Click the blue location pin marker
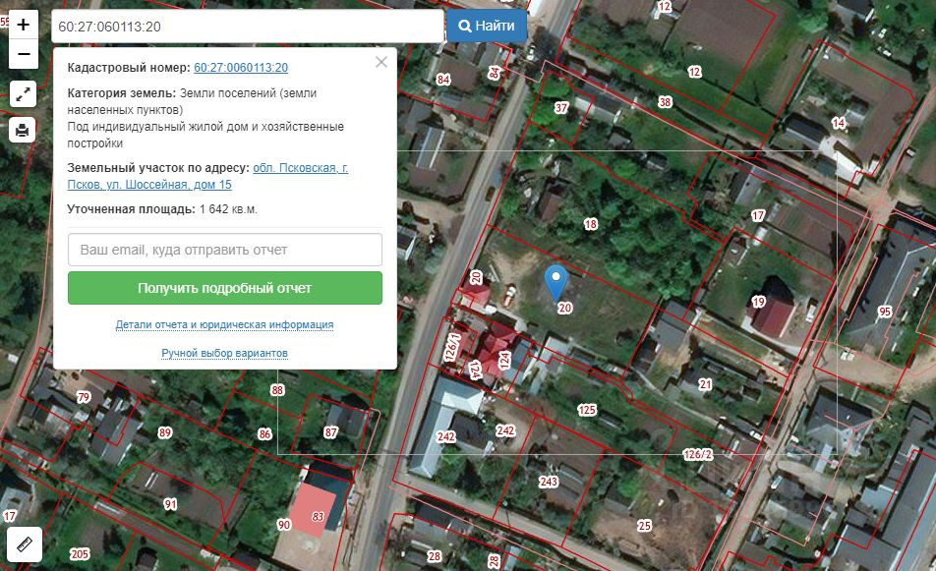The width and height of the screenshot is (936, 571). (x=556, y=283)
